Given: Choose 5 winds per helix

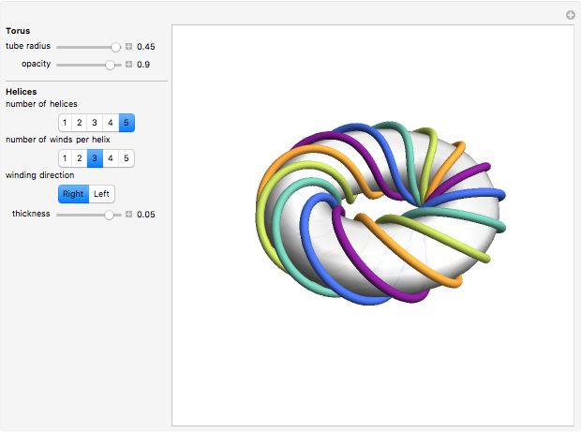Looking at the screenshot, I should click(x=127, y=158).
